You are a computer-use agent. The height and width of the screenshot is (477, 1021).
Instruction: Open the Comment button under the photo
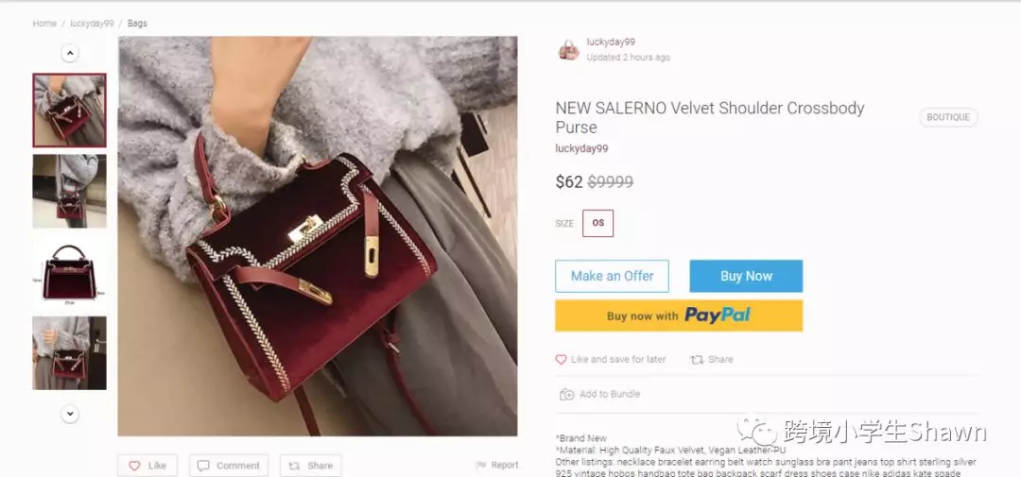(x=229, y=466)
